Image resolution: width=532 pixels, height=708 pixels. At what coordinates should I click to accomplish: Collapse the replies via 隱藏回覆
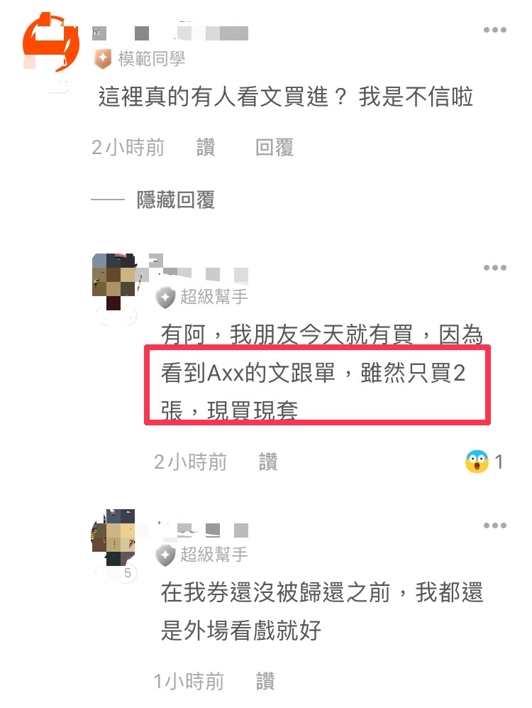tap(176, 200)
